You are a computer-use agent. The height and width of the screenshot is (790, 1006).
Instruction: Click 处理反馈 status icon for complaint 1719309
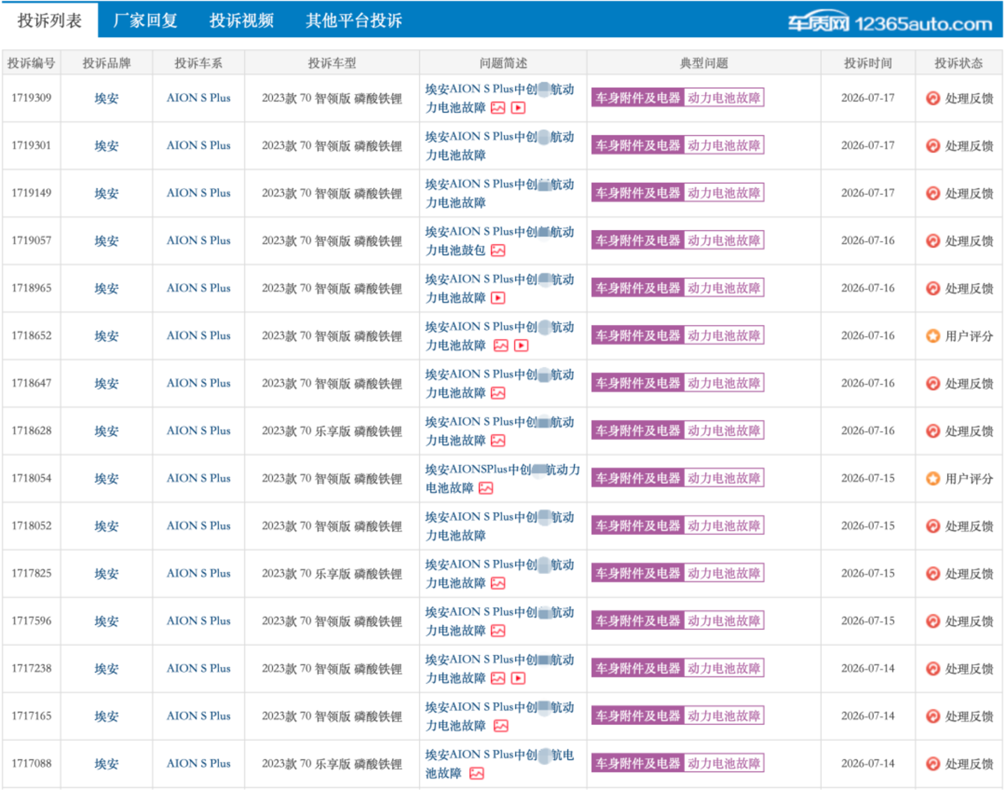(933, 99)
